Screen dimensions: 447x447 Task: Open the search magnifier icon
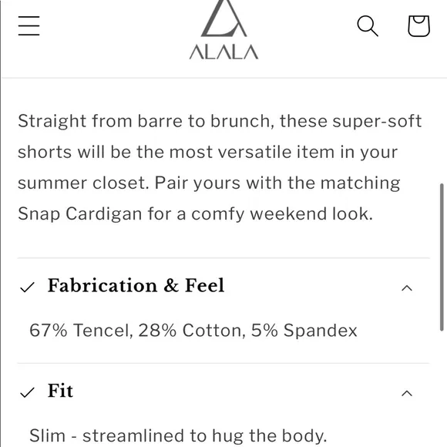[368, 26]
